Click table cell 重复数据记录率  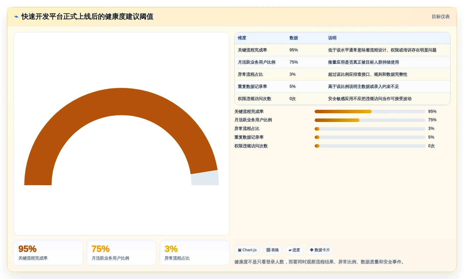[x=252, y=87]
